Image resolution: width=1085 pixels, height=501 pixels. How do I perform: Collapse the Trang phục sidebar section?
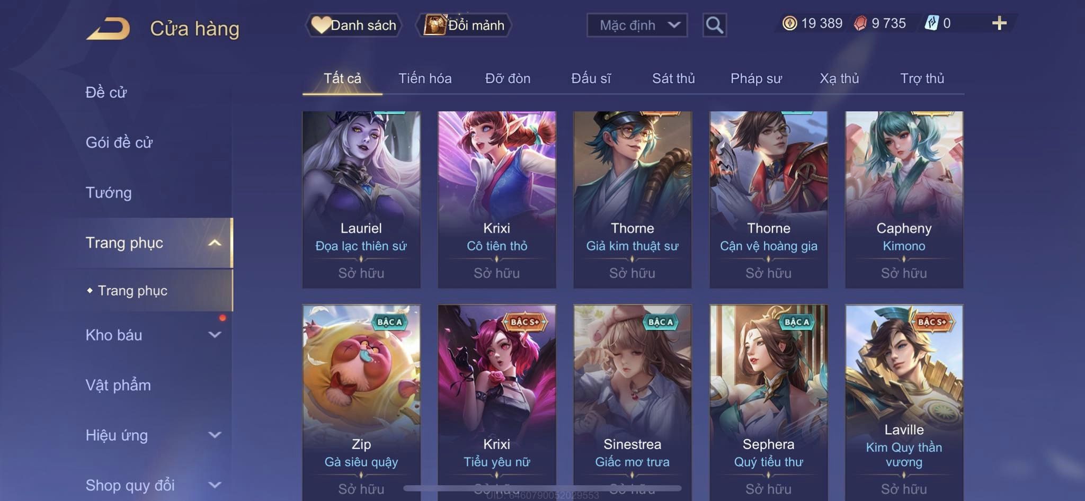(x=215, y=243)
